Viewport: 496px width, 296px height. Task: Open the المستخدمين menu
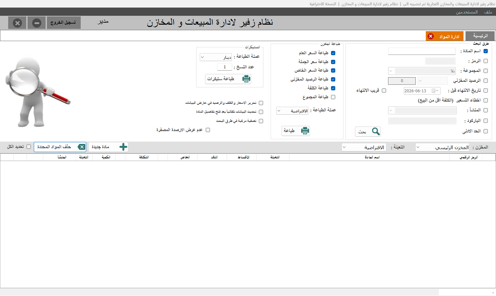(x=466, y=12)
